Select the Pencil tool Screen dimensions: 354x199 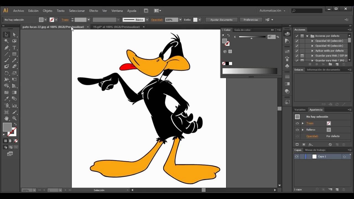click(x=14, y=60)
